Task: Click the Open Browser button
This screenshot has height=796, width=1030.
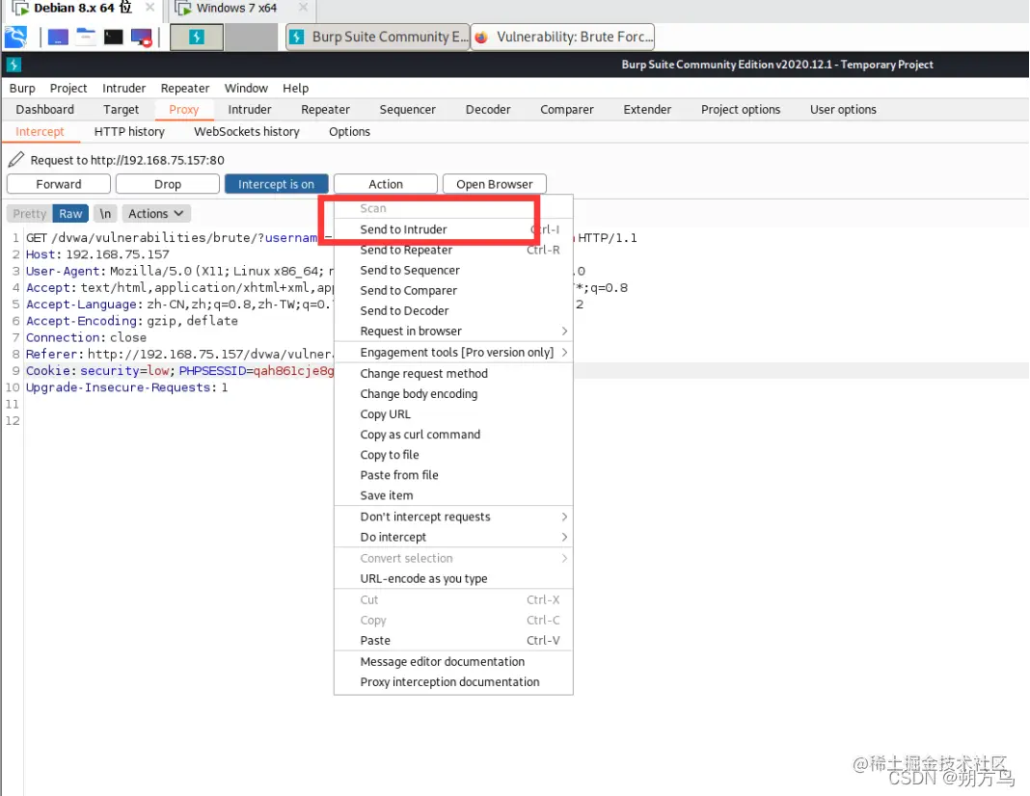Action: tap(495, 184)
